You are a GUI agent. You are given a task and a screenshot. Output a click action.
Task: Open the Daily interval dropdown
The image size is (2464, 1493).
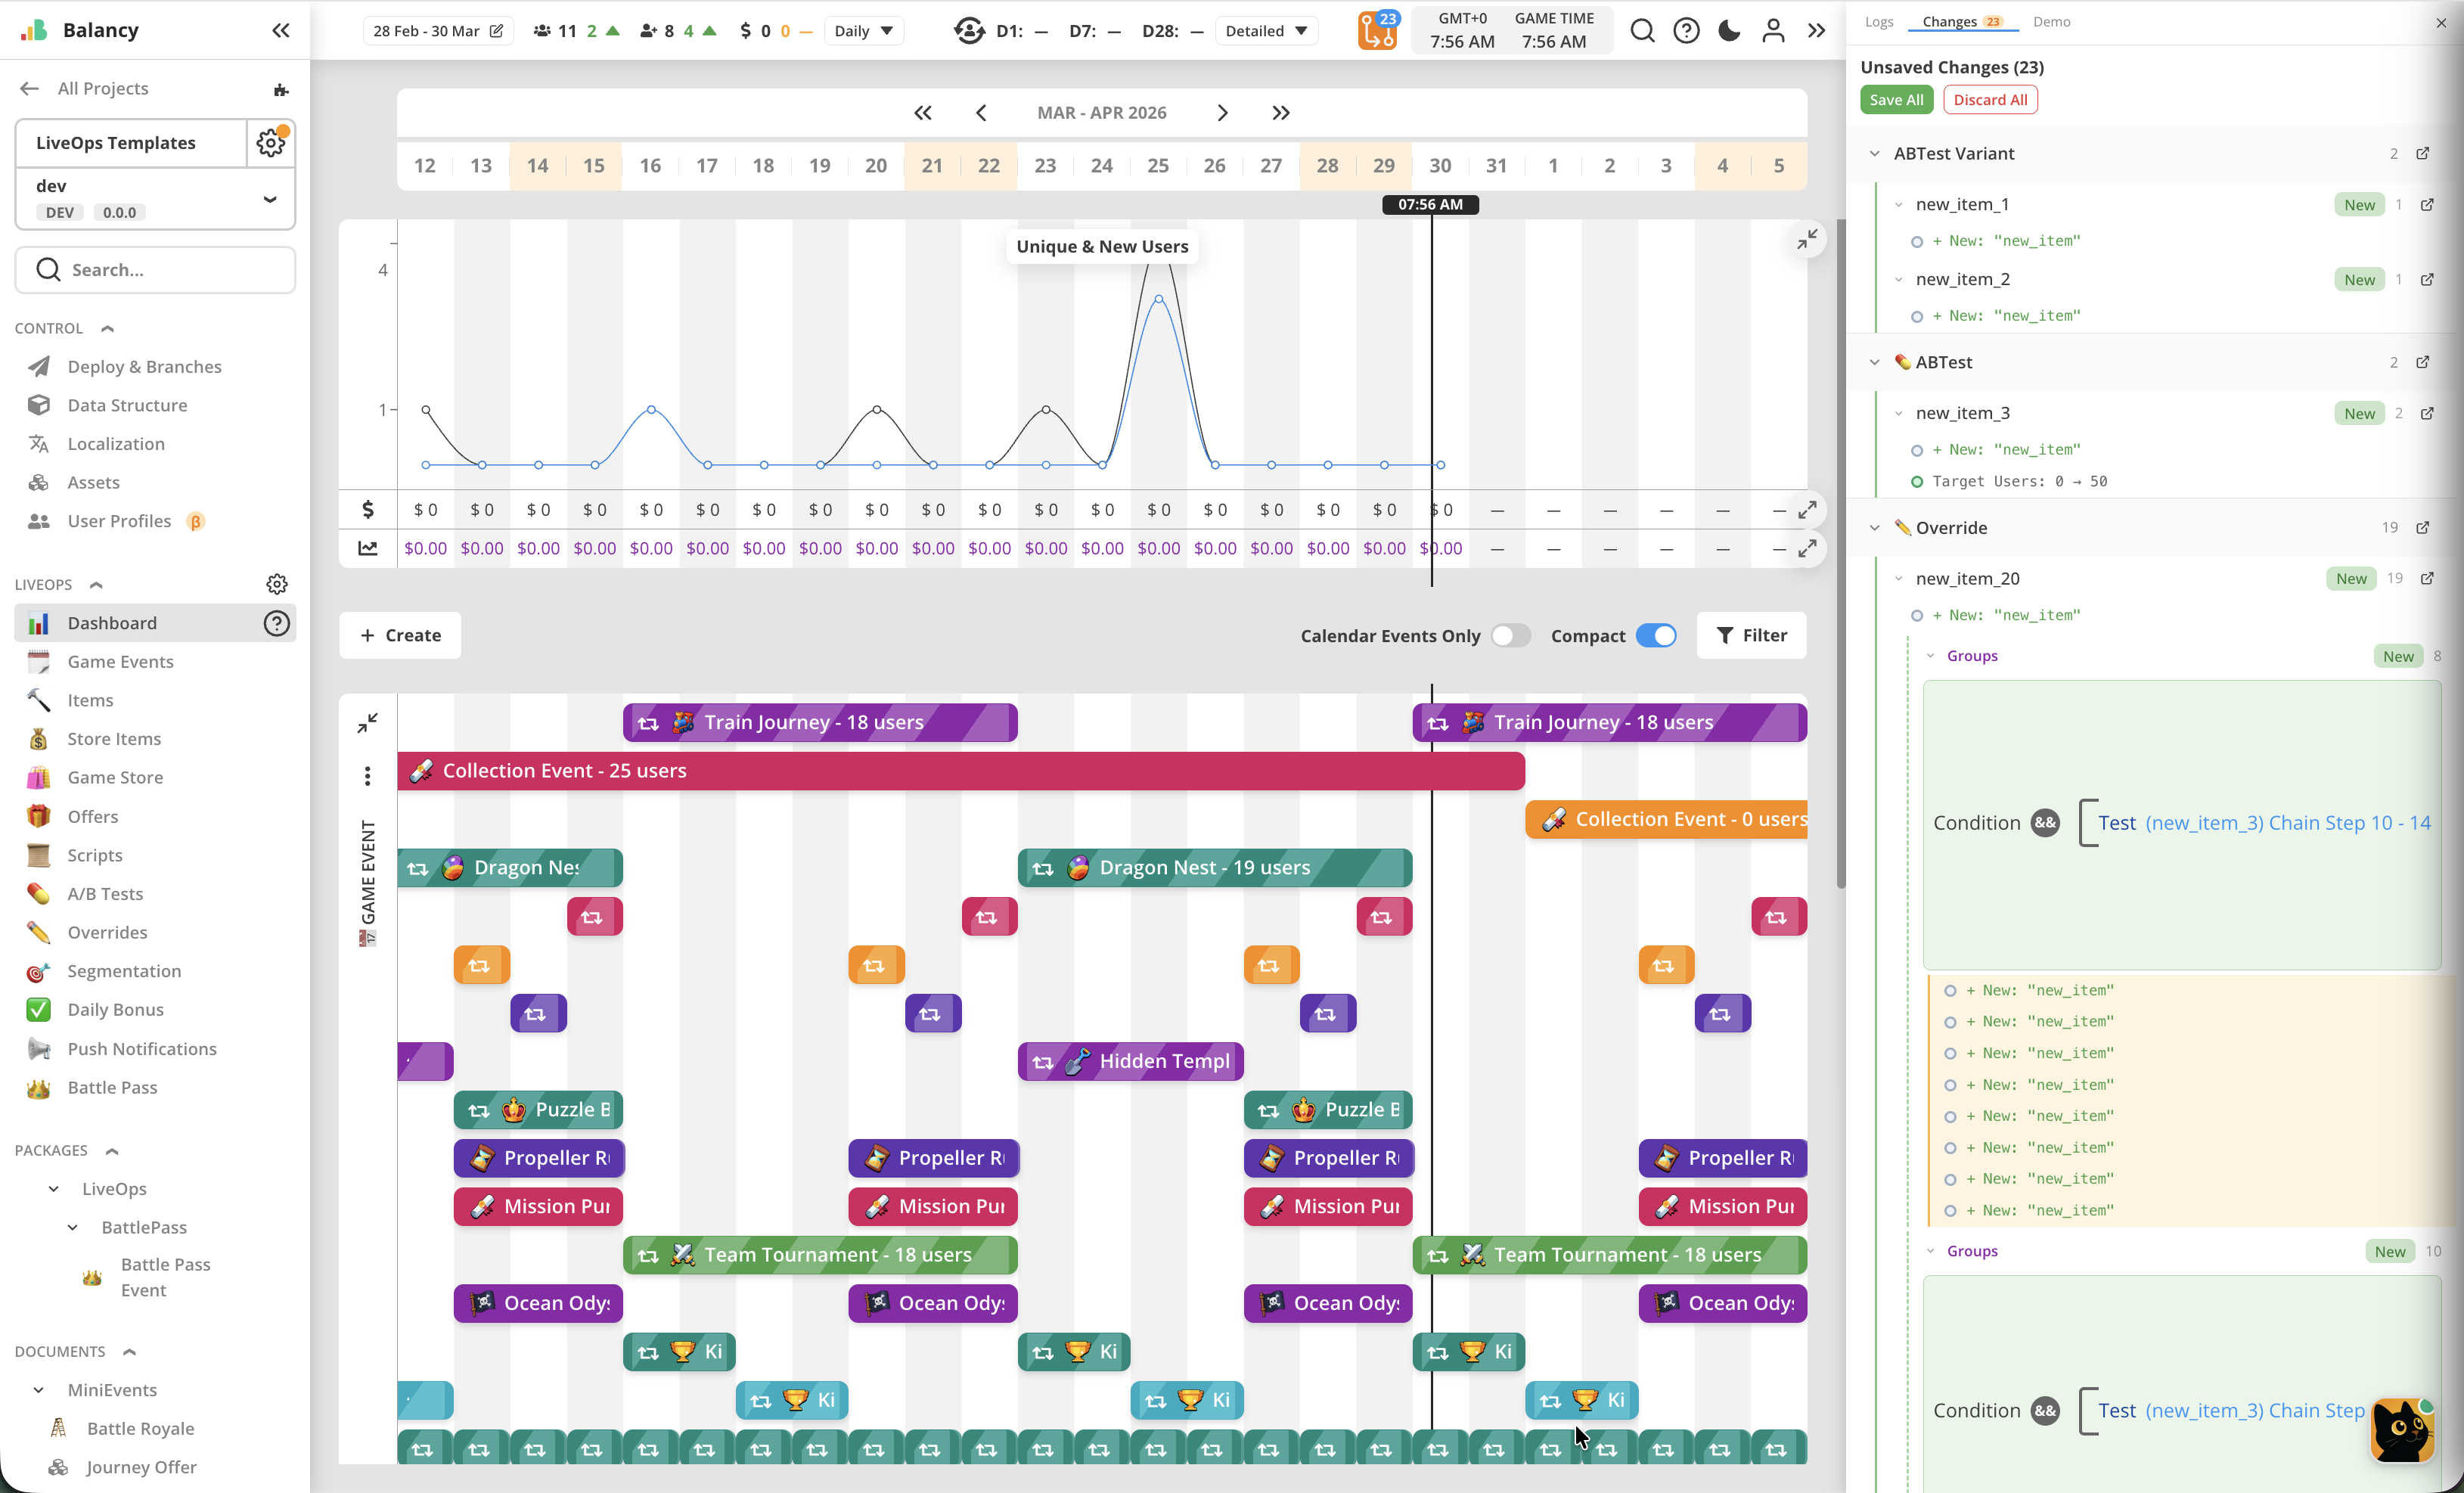click(864, 31)
